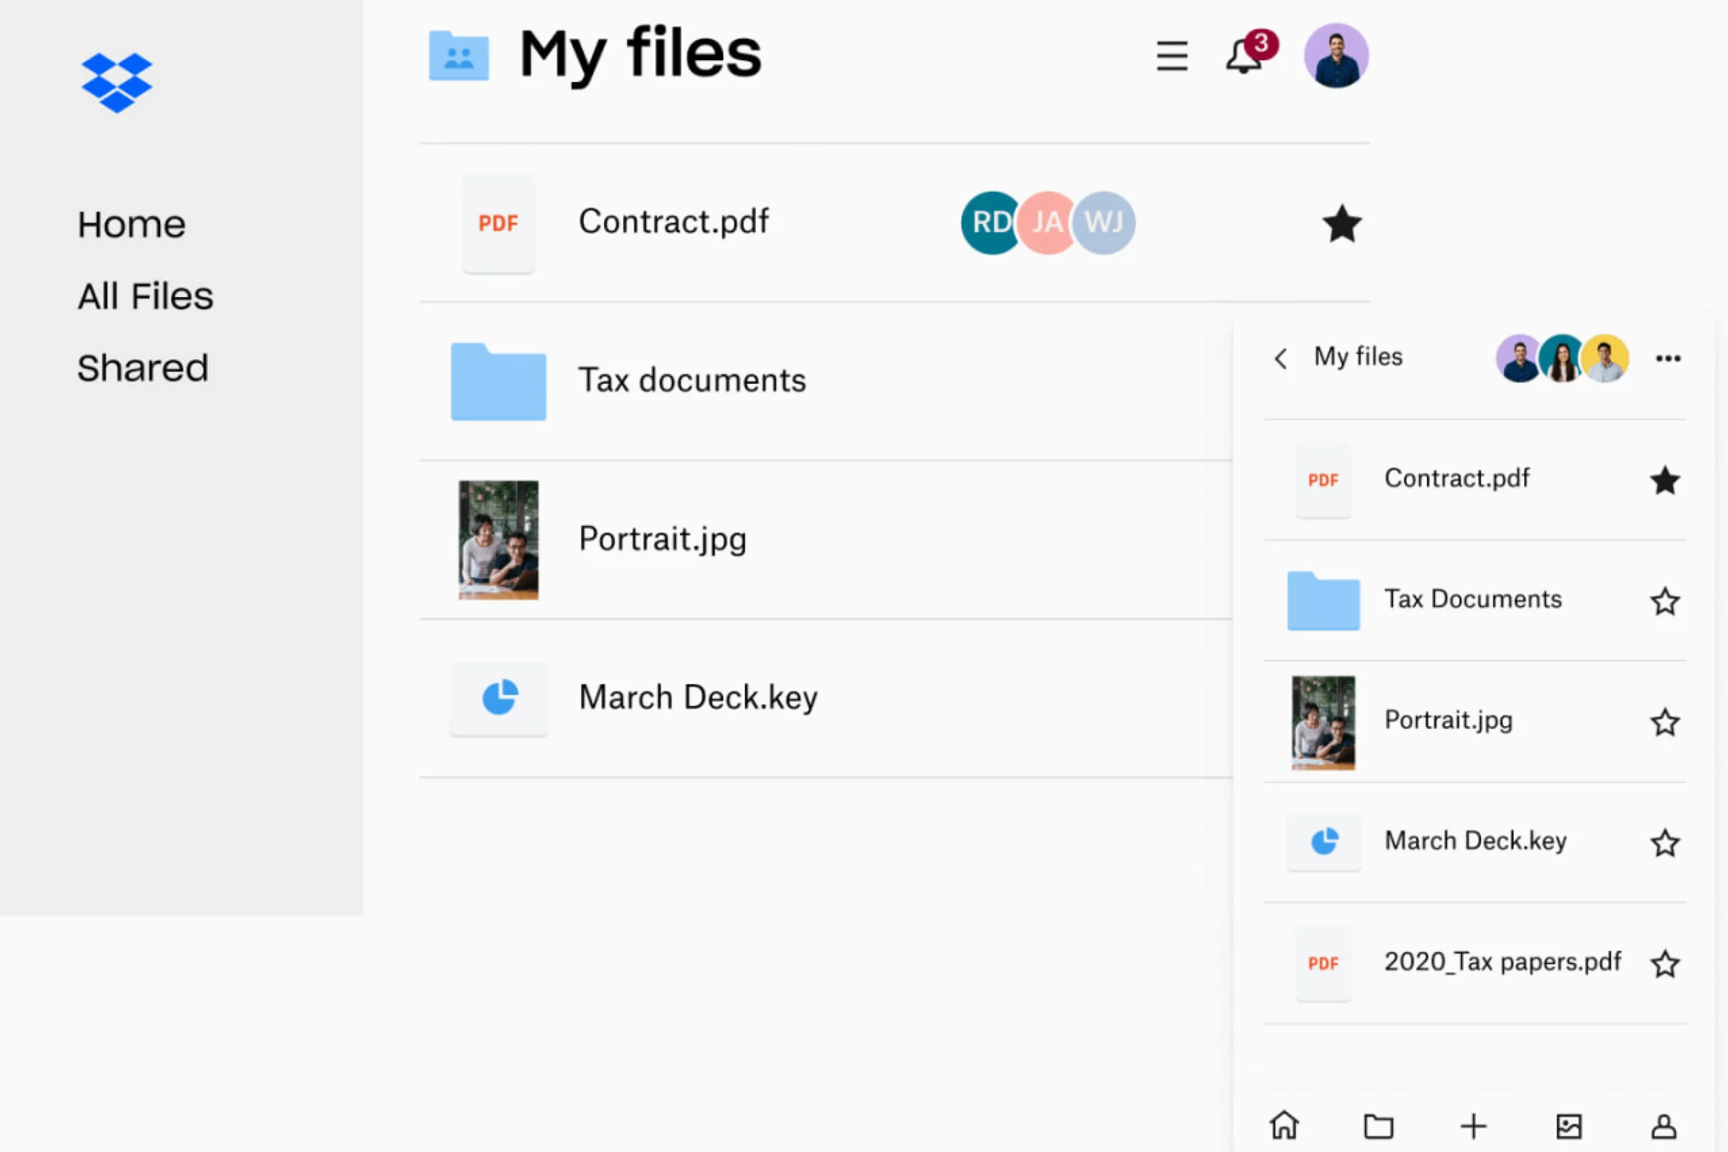Viewport: 1728px width, 1152px height.
Task: Star Tax Documents in mobile panel
Action: tap(1665, 601)
